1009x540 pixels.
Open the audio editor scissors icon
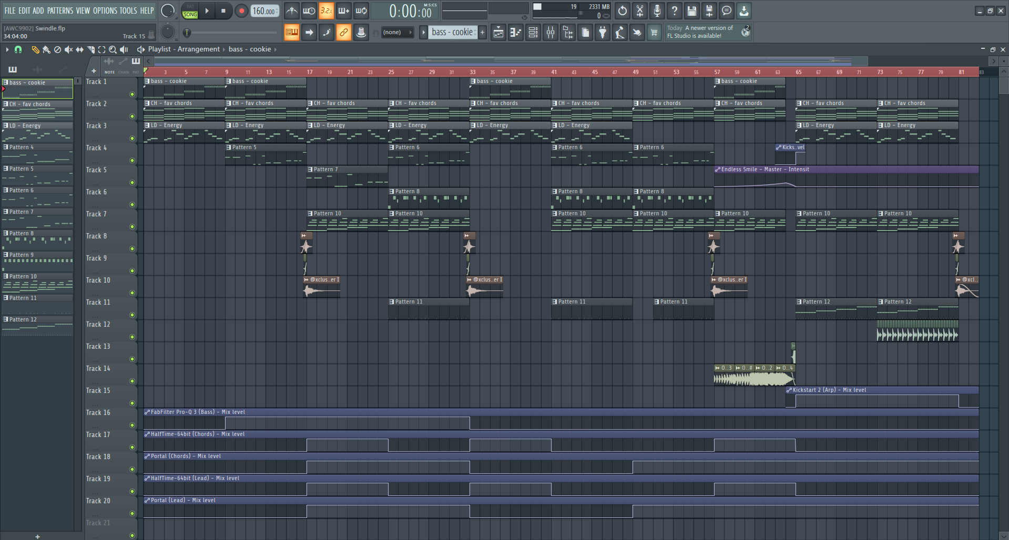click(x=640, y=11)
